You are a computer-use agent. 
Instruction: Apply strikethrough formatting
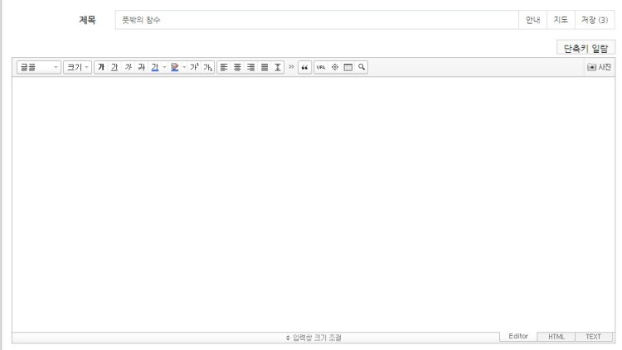pyautogui.click(x=141, y=66)
